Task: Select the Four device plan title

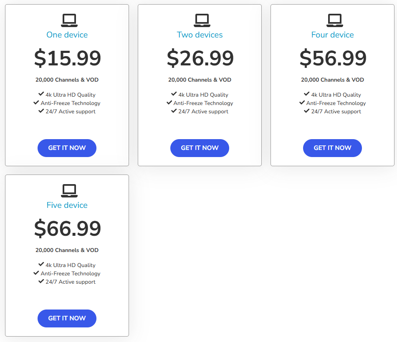Action: coord(333,35)
